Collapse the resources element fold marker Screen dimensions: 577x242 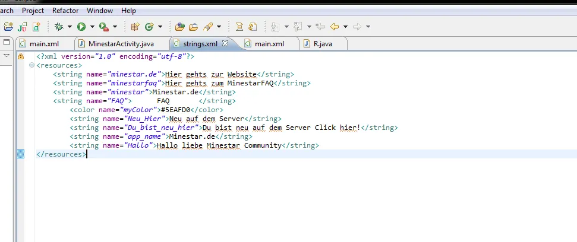(x=31, y=65)
